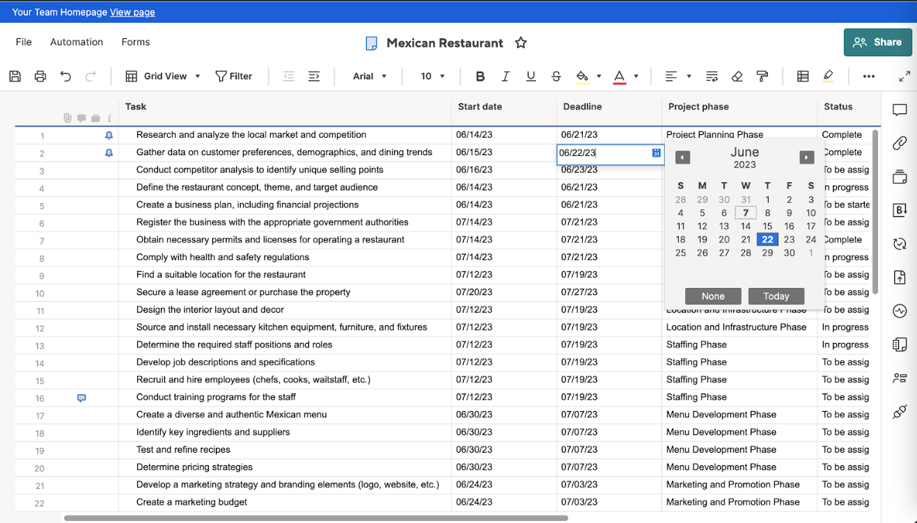Open the Borders formatting tool
The image size is (917, 523).
coord(802,76)
